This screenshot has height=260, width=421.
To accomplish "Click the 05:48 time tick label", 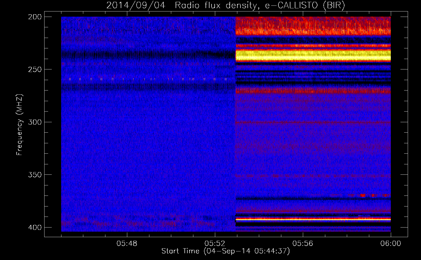I will coord(127,244).
